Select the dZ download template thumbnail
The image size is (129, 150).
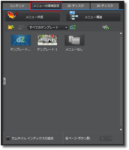(21, 40)
